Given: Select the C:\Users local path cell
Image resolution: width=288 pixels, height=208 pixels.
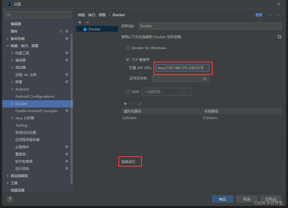Looking at the screenshot, I should (242, 118).
